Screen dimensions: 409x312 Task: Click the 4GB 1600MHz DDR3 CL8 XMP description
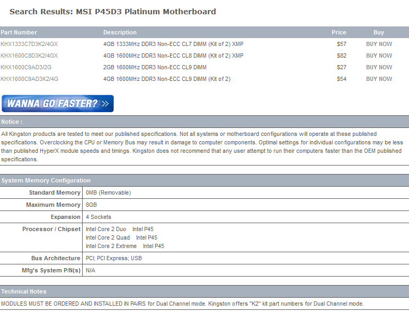(x=173, y=56)
